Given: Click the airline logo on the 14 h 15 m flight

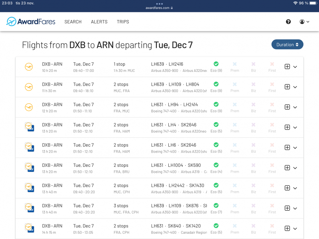Looking at the screenshot, I should click(x=29, y=228).
